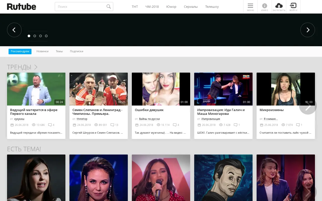The width and height of the screenshot is (322, 201).
Task: Go to previous banner slide arrow
Action: (x=14, y=30)
